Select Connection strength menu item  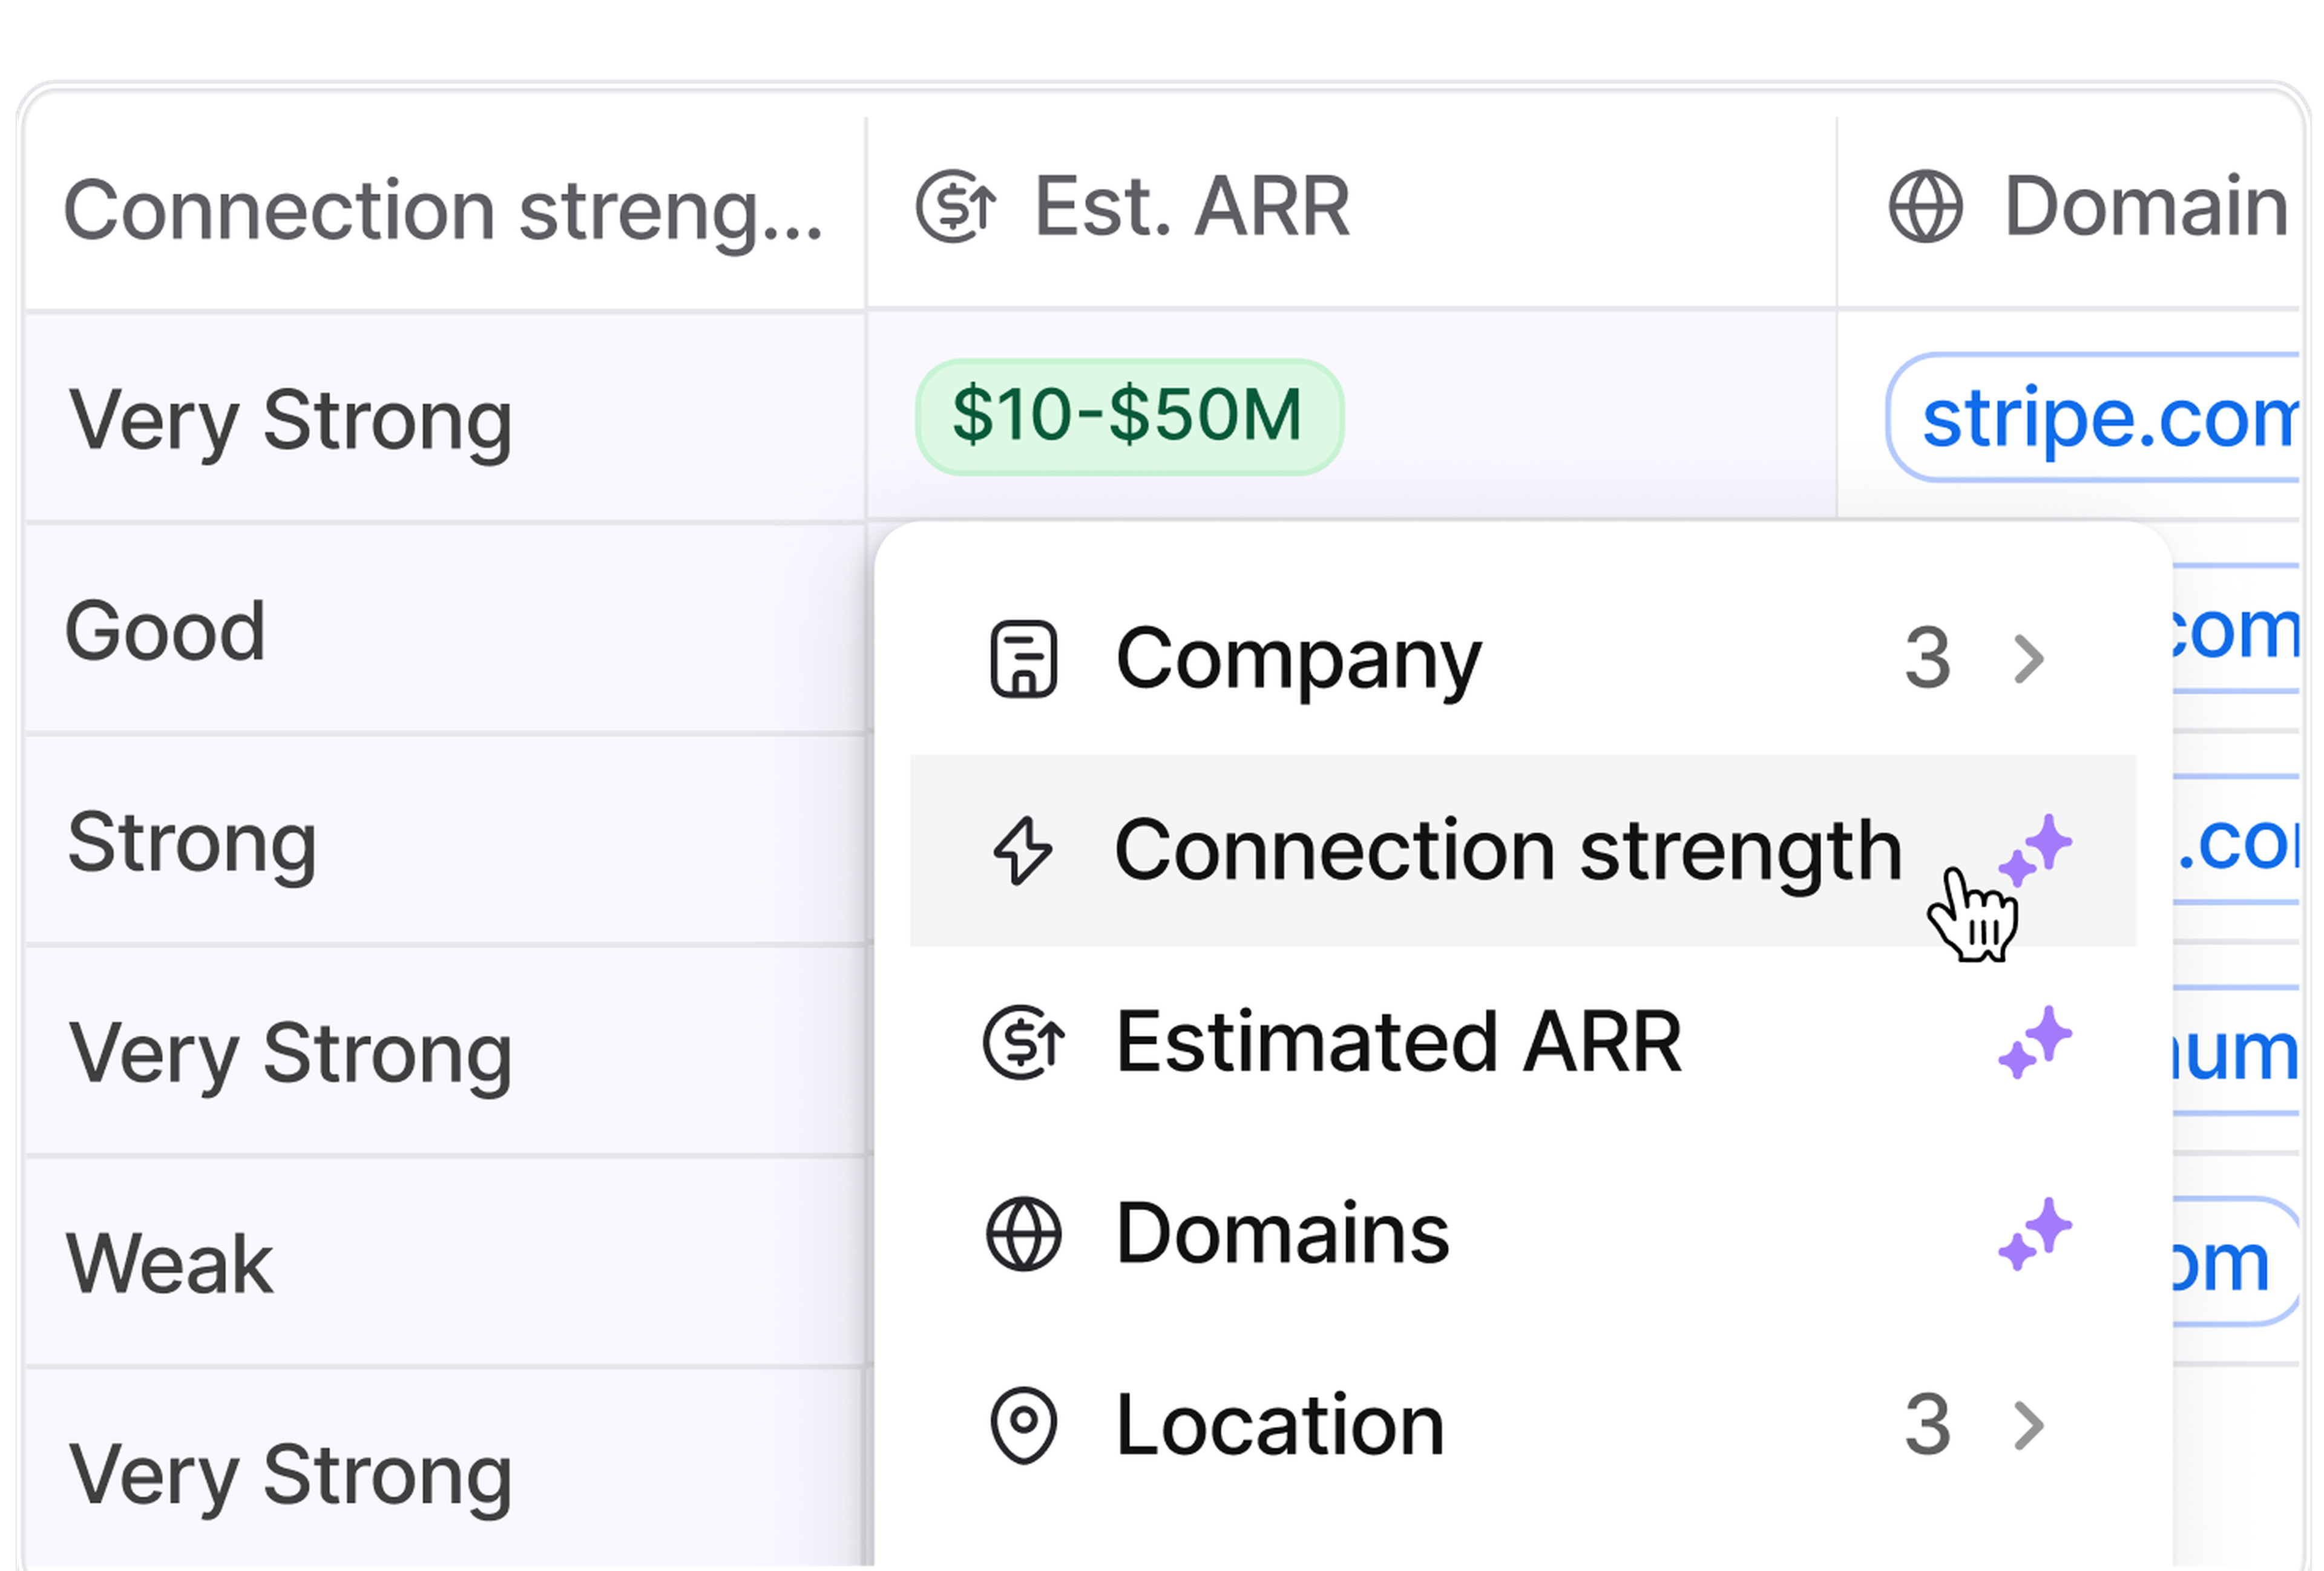tap(1506, 851)
